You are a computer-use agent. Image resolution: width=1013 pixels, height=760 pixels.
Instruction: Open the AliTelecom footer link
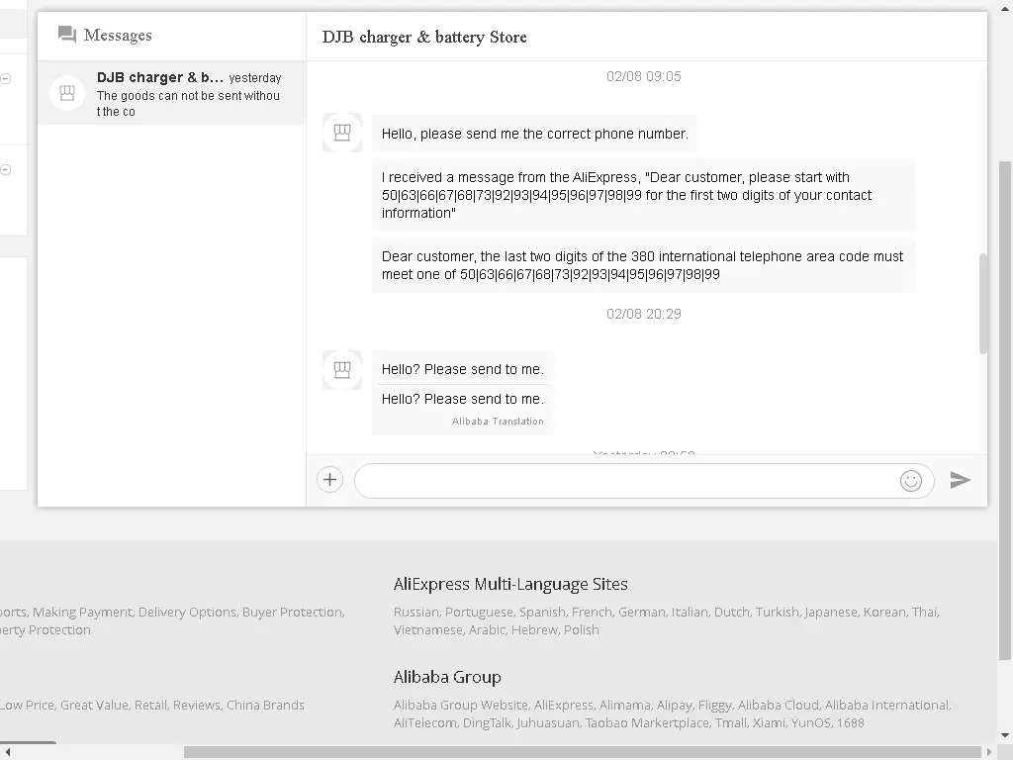tap(424, 723)
